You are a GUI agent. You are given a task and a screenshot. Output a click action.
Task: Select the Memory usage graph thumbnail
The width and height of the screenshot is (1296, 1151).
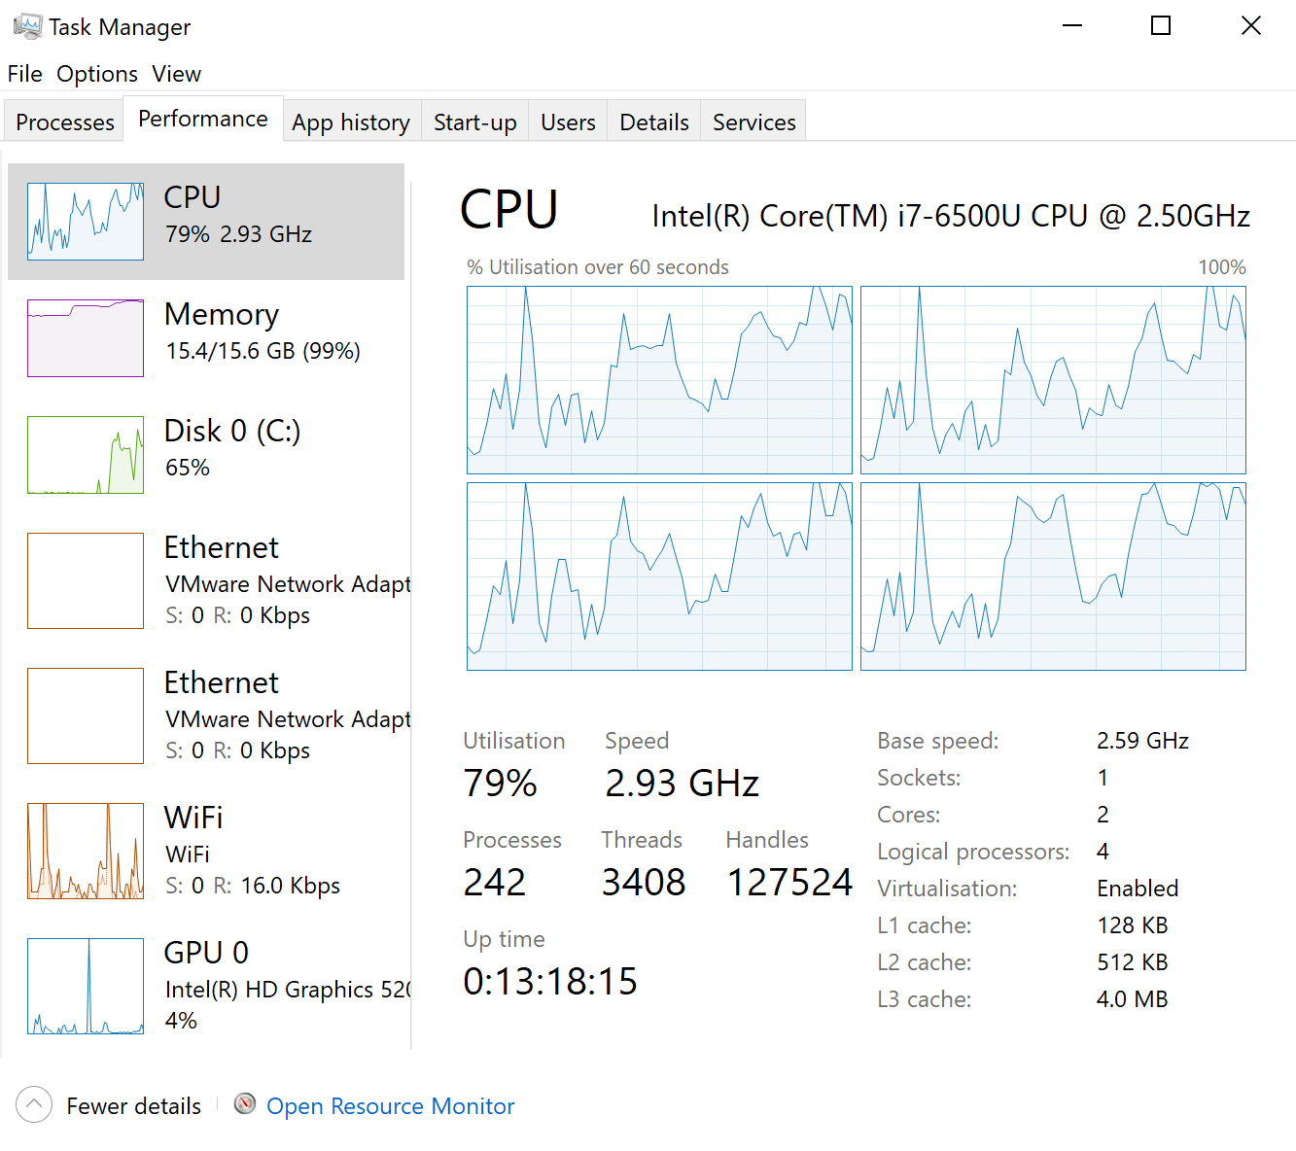coord(86,338)
